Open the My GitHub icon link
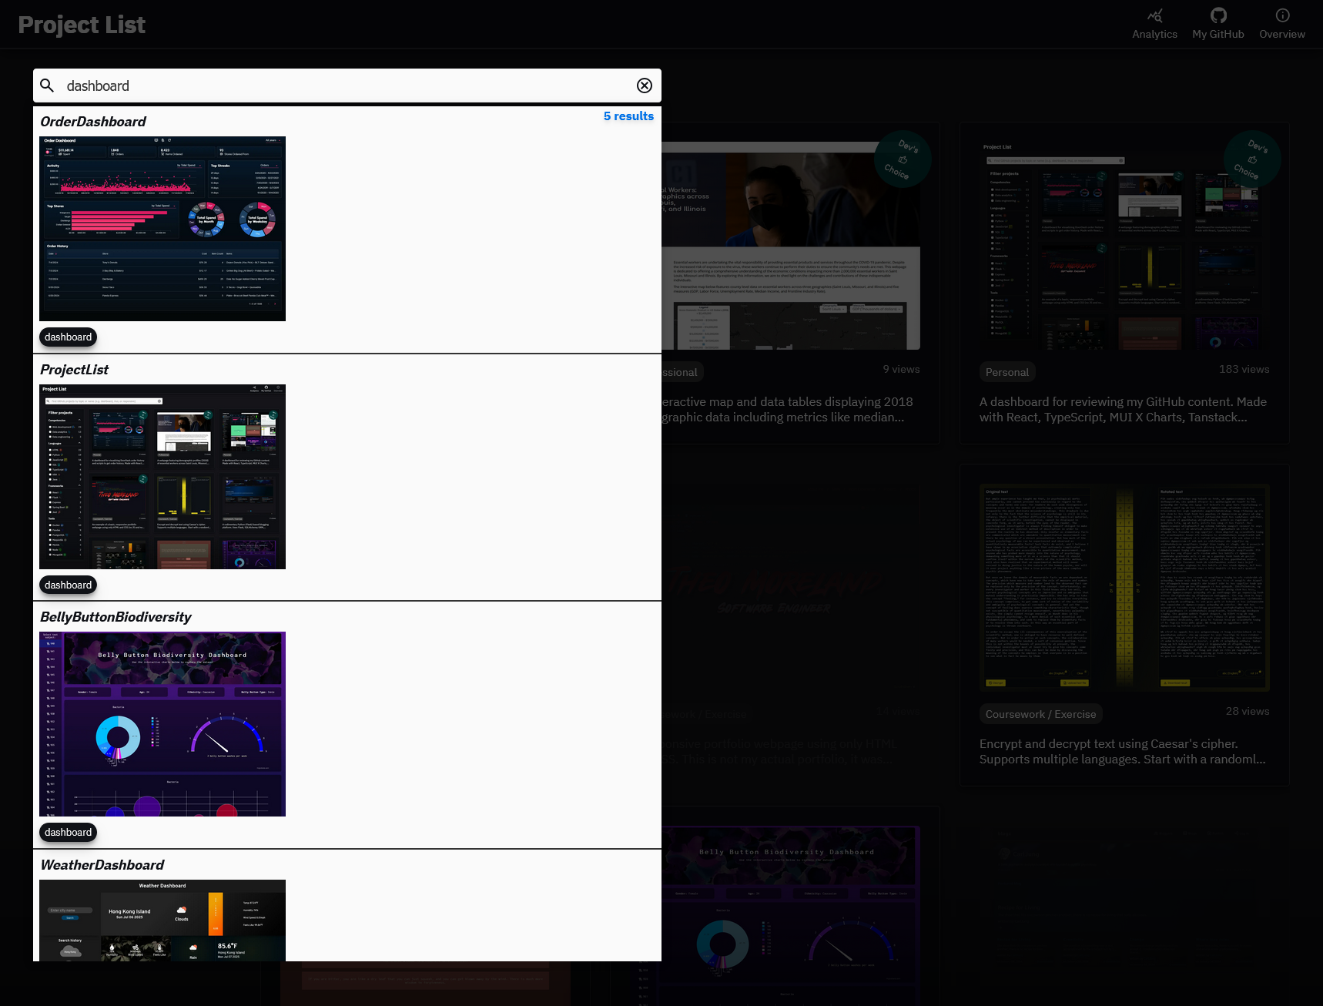 tap(1217, 16)
